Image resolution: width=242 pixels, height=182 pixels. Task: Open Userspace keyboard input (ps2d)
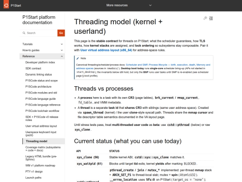point(41,133)
